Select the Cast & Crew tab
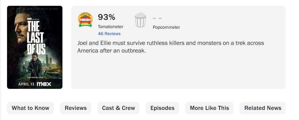The width and height of the screenshot is (299, 120). [x=118, y=108]
